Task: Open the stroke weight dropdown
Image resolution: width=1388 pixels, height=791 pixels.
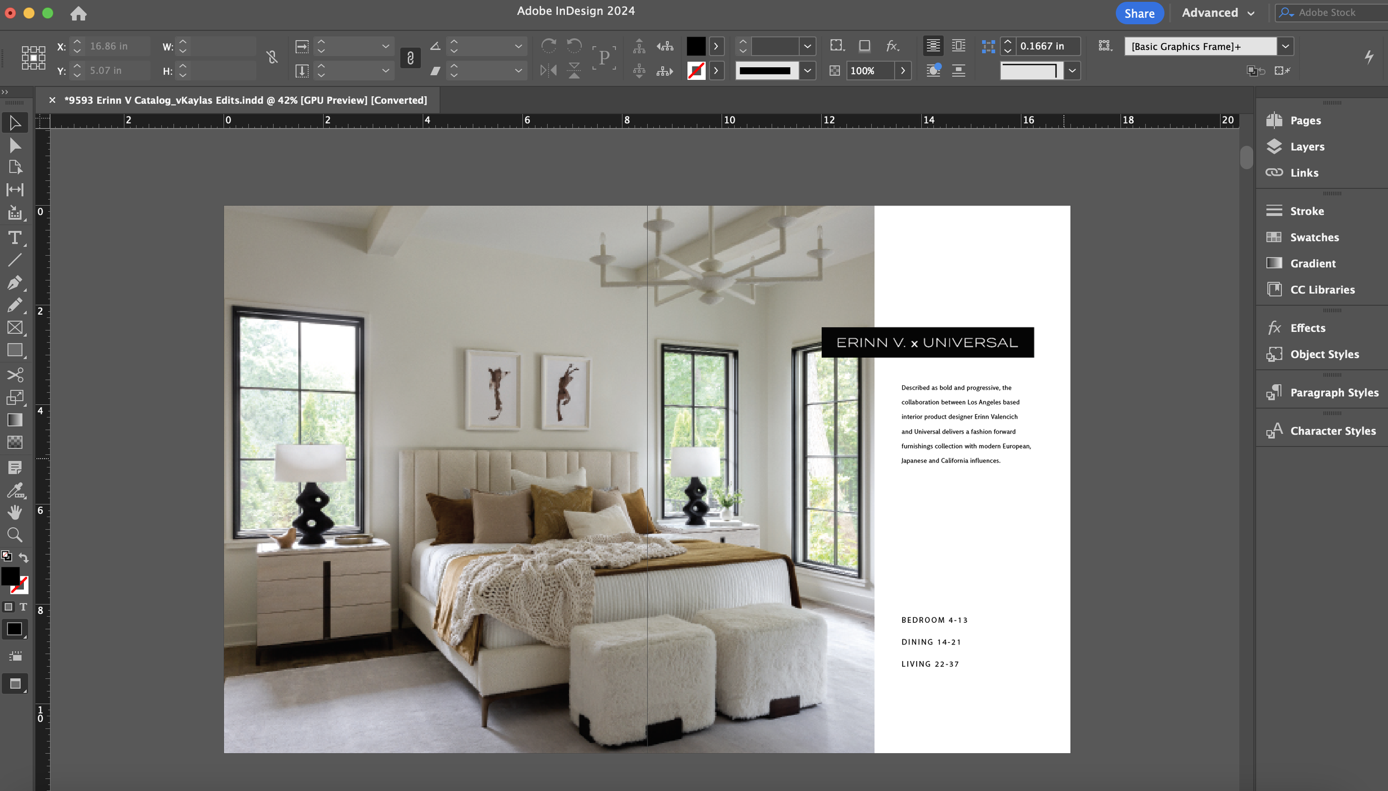Action: click(x=807, y=46)
